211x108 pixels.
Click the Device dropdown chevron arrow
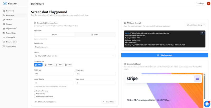[x=113, y=56]
